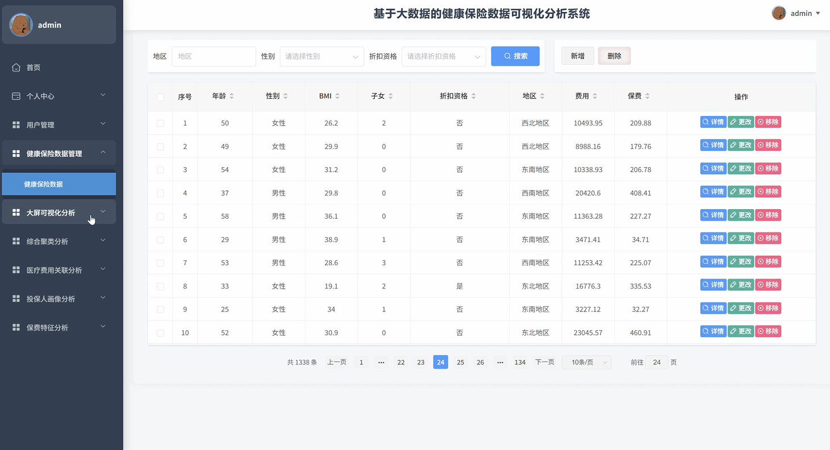Select the 健康保险数据 submenu item
This screenshot has height=450, width=830.
pos(59,184)
